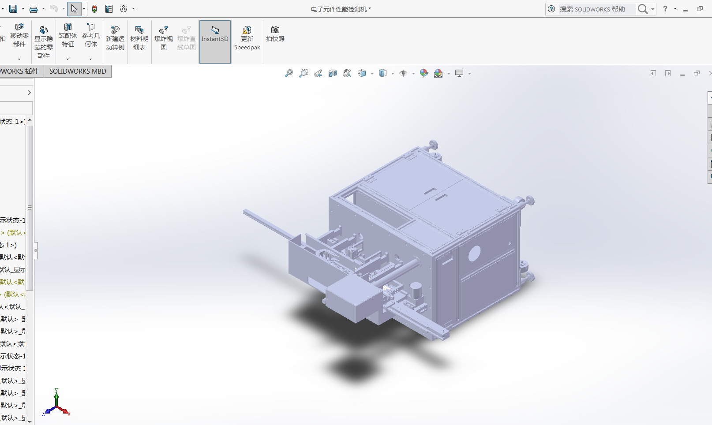Viewport: 712px width, 425px height.
Task: Create a New Motion Study (新建运动算例)
Action: point(115,38)
